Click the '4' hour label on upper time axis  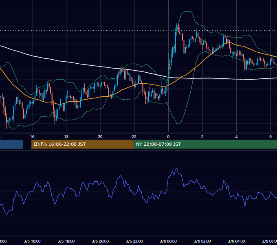(236, 137)
